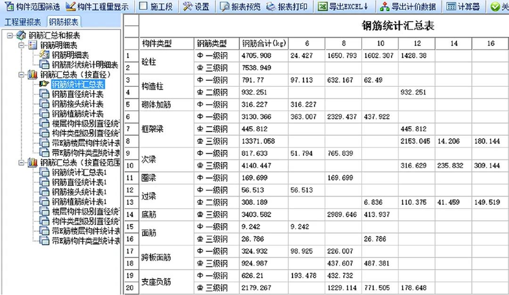This screenshot has width=509, height=295.
Task: Click icon of 钢筋明细表 group node
Action: pos(33,45)
